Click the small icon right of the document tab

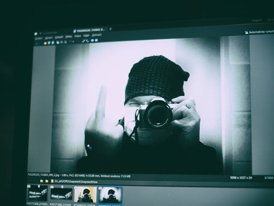(x=111, y=29)
